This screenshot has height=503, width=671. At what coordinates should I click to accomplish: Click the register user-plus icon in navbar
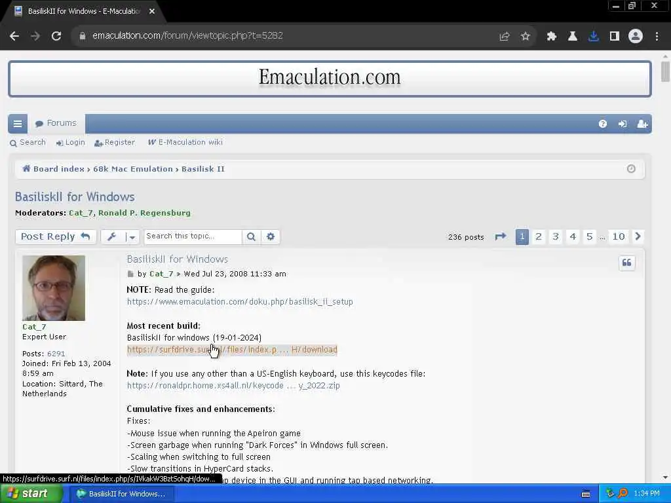coord(642,124)
